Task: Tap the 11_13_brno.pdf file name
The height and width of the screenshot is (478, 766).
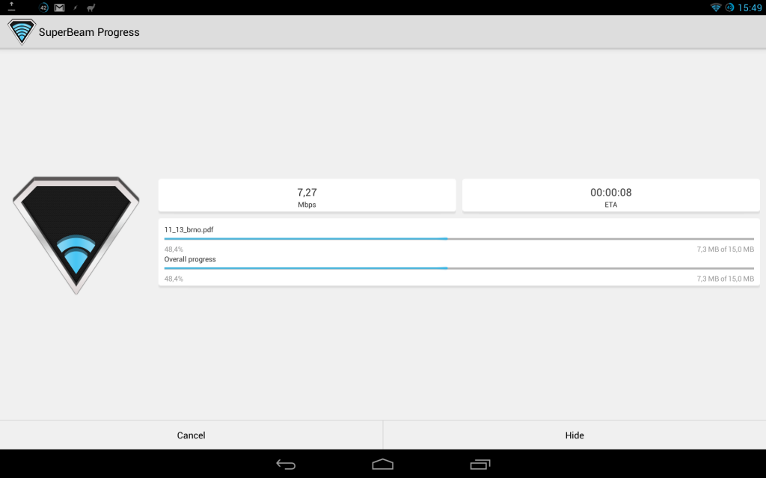Action: [x=189, y=230]
